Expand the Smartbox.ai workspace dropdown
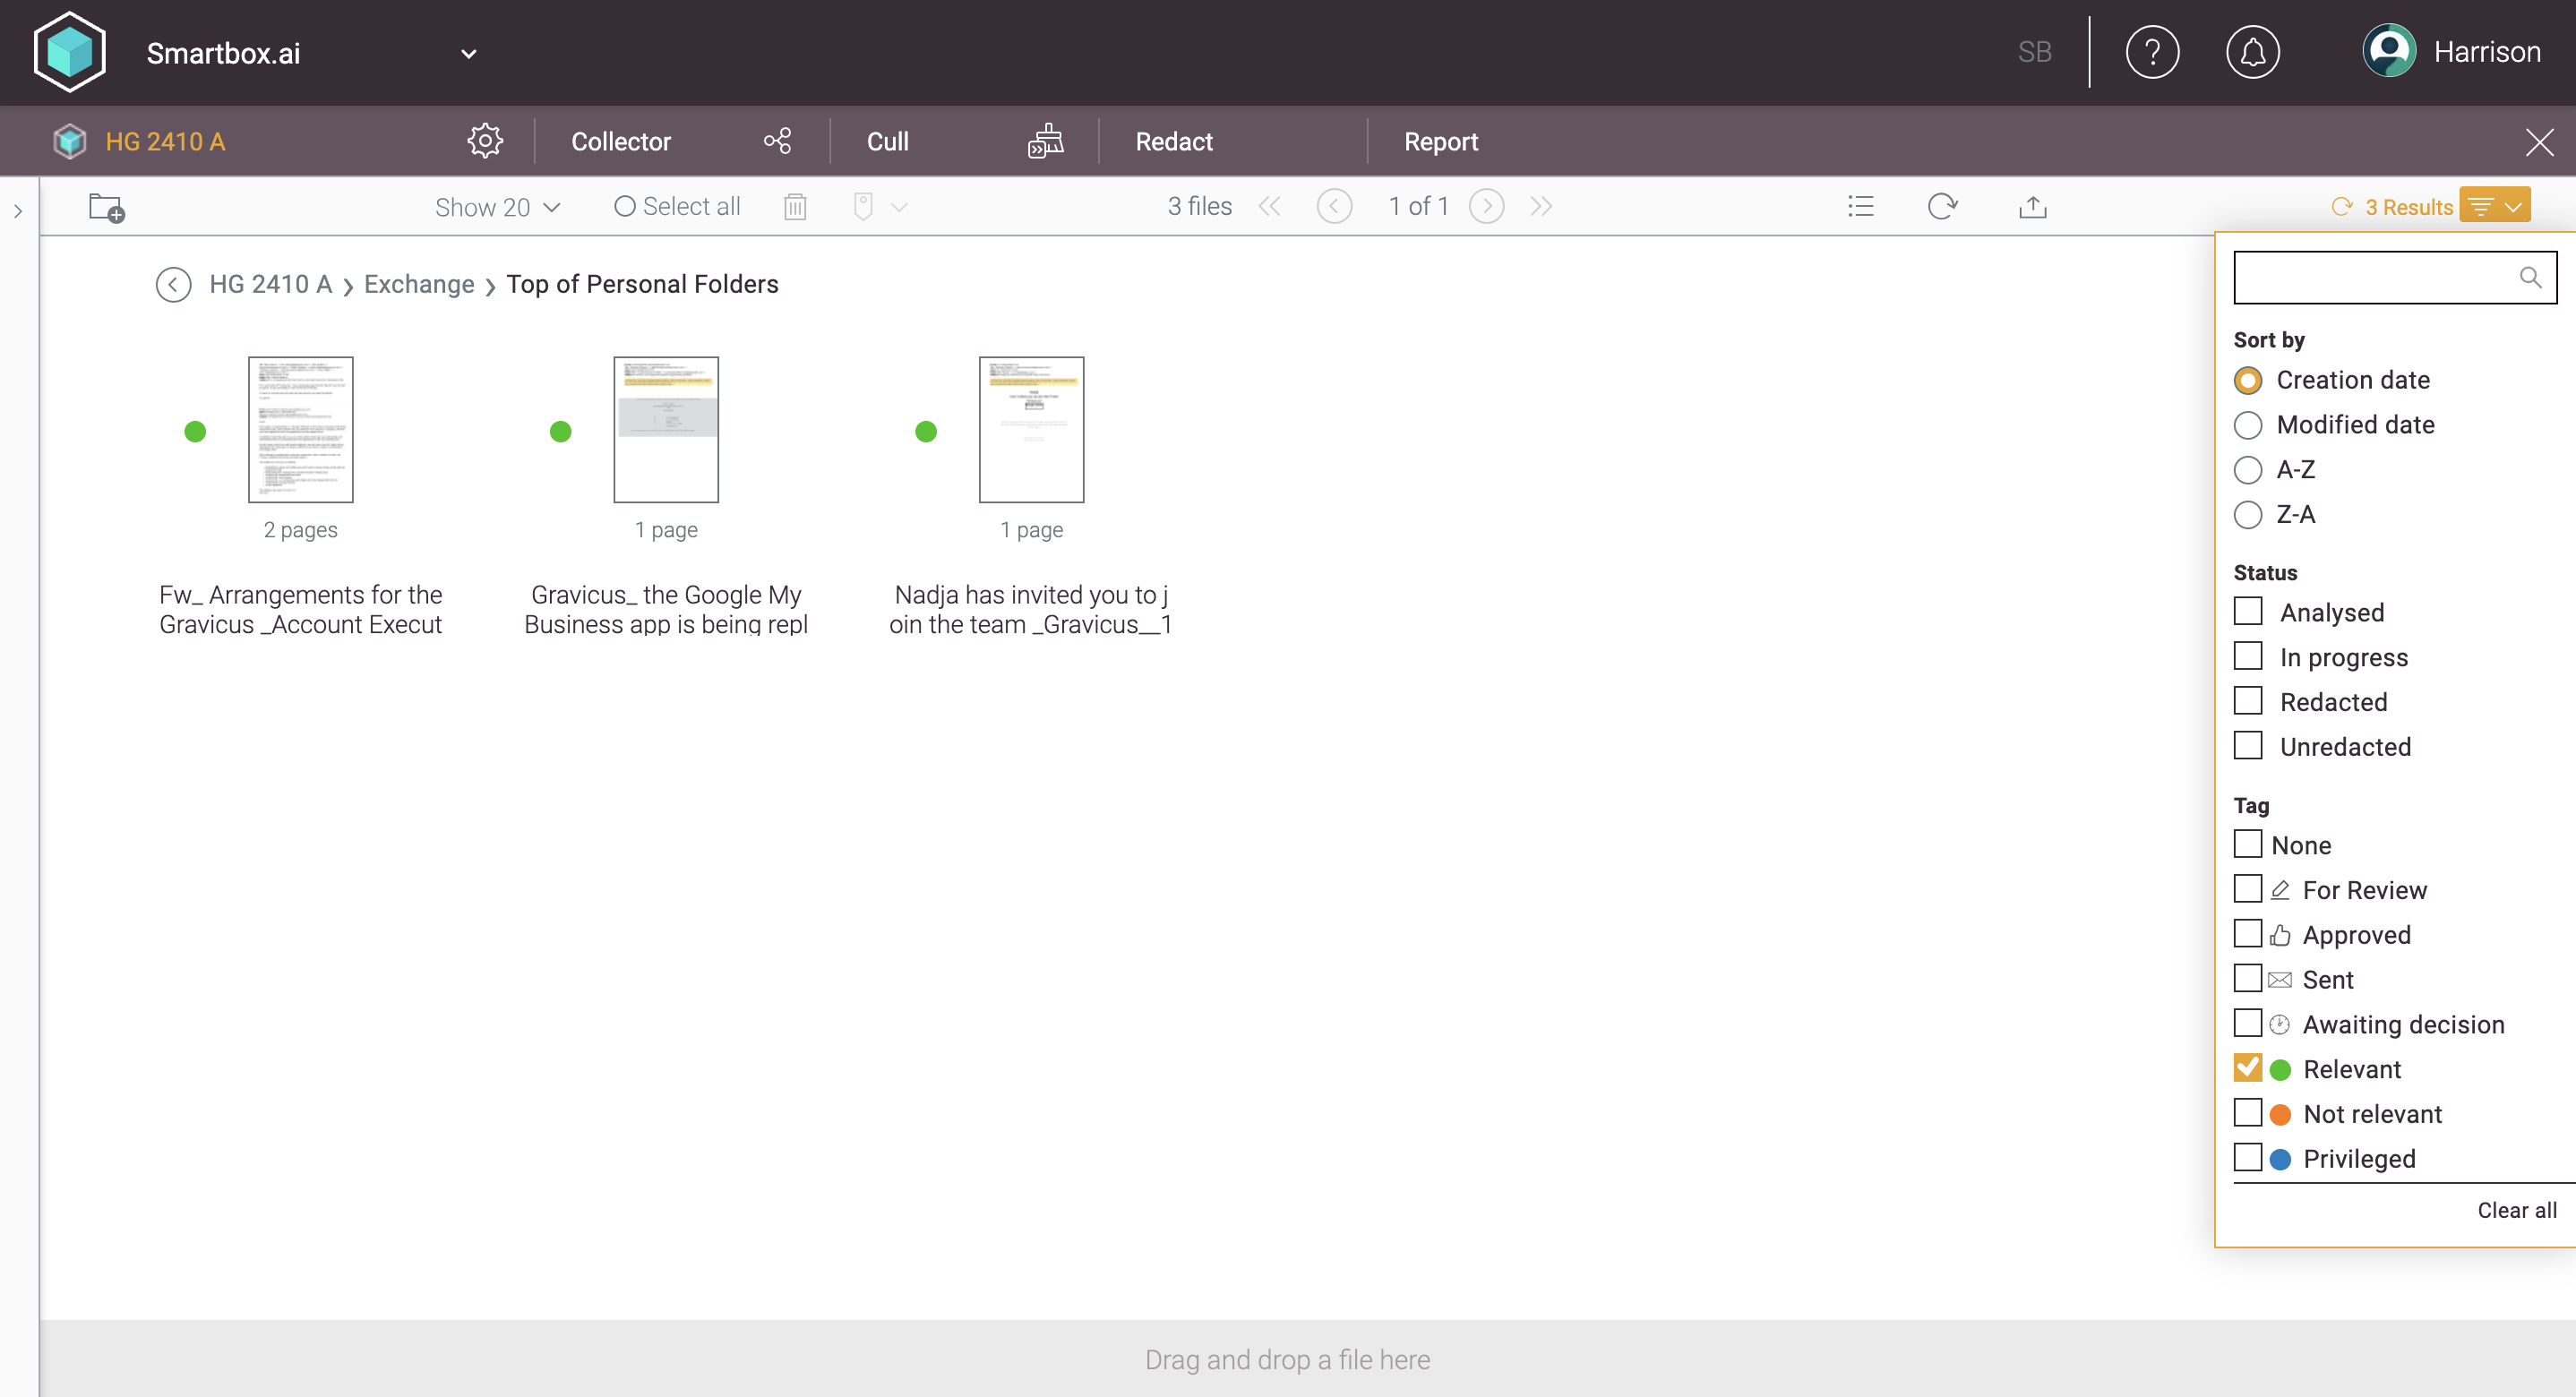The width and height of the screenshot is (2576, 1397). click(x=468, y=53)
